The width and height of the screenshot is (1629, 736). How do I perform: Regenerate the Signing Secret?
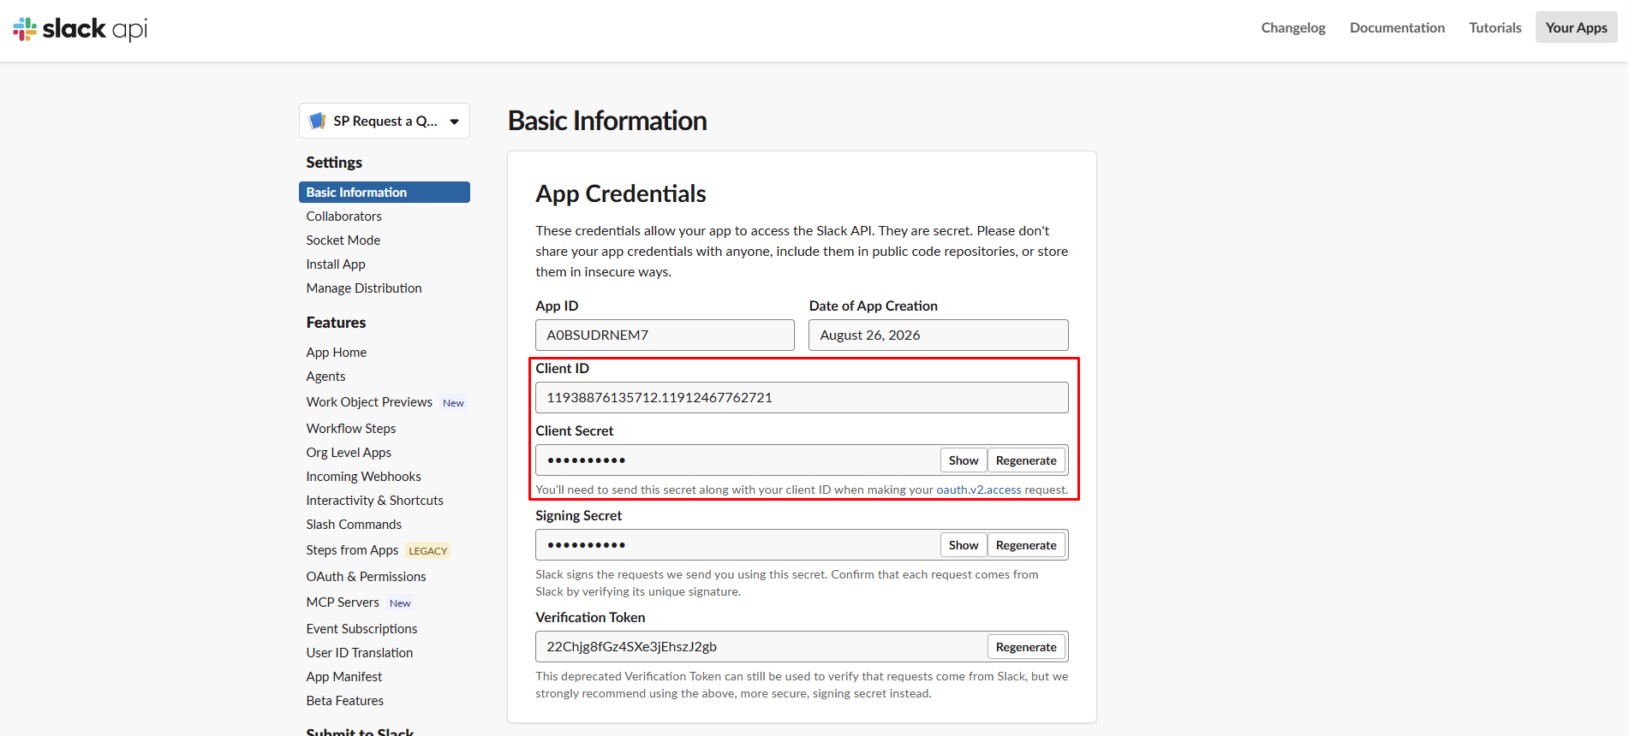1026,545
